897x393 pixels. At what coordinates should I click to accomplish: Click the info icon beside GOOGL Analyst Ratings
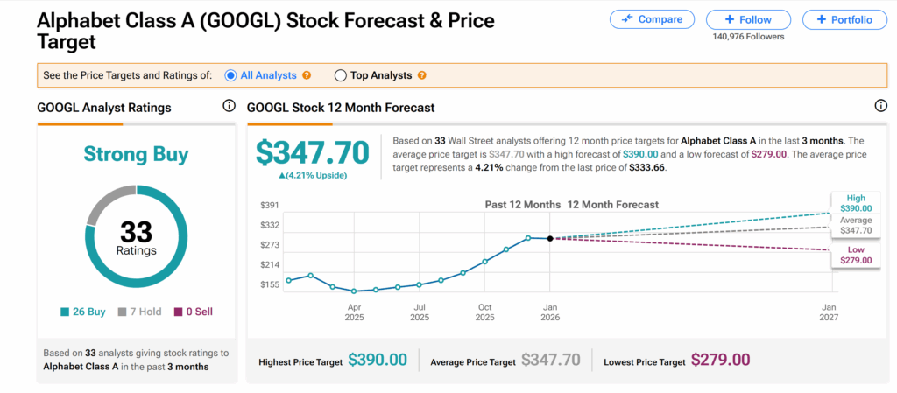pos(229,106)
